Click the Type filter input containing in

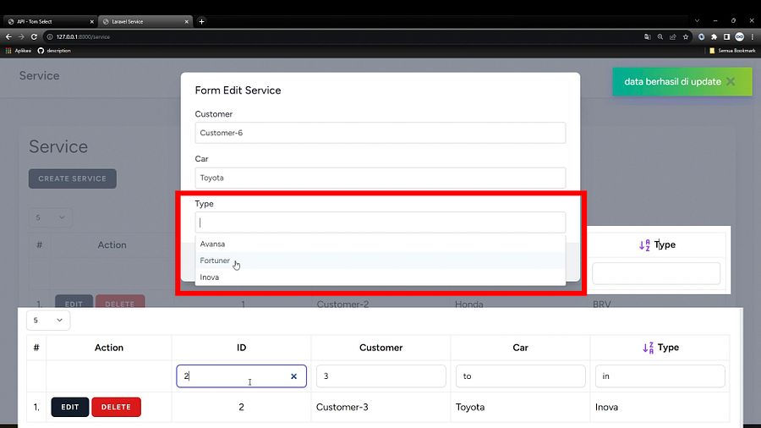point(660,376)
